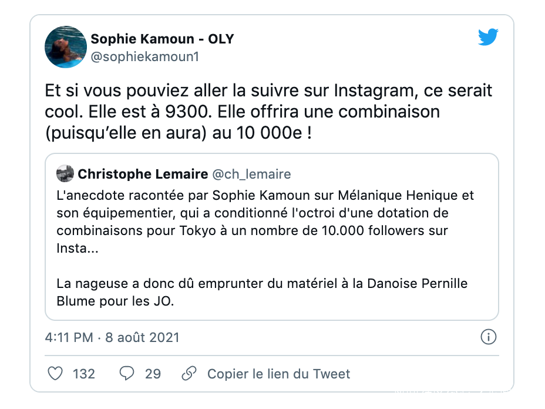Click the reply speech bubble icon

point(127,374)
